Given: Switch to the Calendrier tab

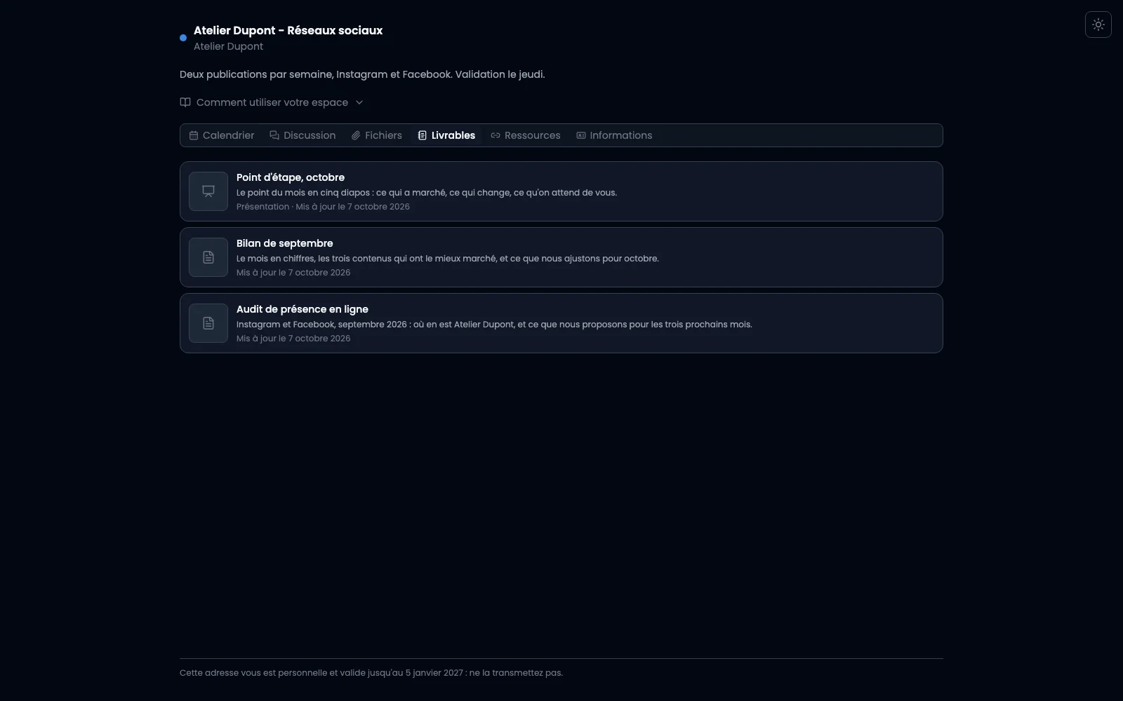Looking at the screenshot, I should 222,135.
